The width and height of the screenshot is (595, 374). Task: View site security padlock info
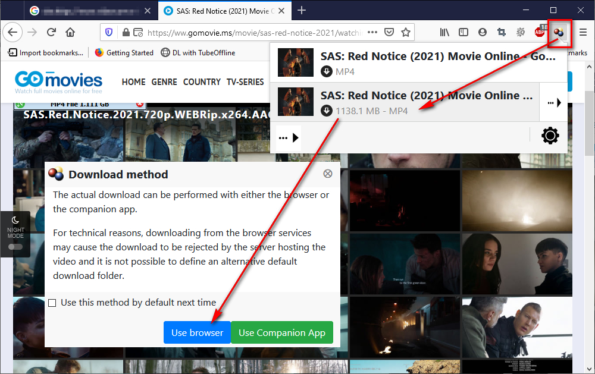point(126,32)
